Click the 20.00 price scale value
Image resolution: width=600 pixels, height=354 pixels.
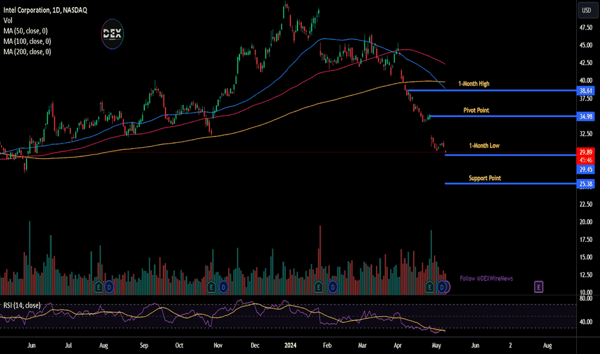[x=586, y=222]
